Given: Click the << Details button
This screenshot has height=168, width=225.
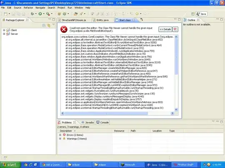Looking at the screenshot, I should (x=165, y=29).
